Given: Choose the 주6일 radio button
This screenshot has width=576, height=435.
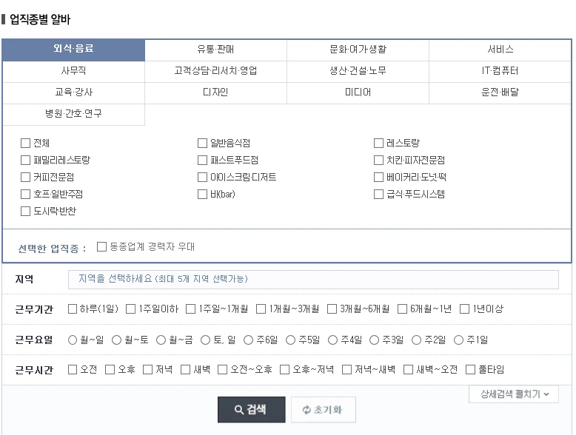Looking at the screenshot, I should (x=248, y=340).
